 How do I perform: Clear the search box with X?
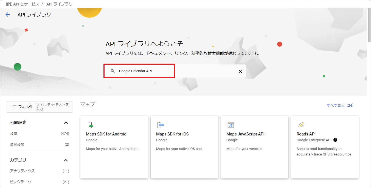(x=240, y=71)
